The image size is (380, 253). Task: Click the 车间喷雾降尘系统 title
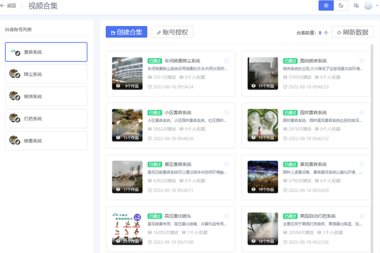[182, 60]
